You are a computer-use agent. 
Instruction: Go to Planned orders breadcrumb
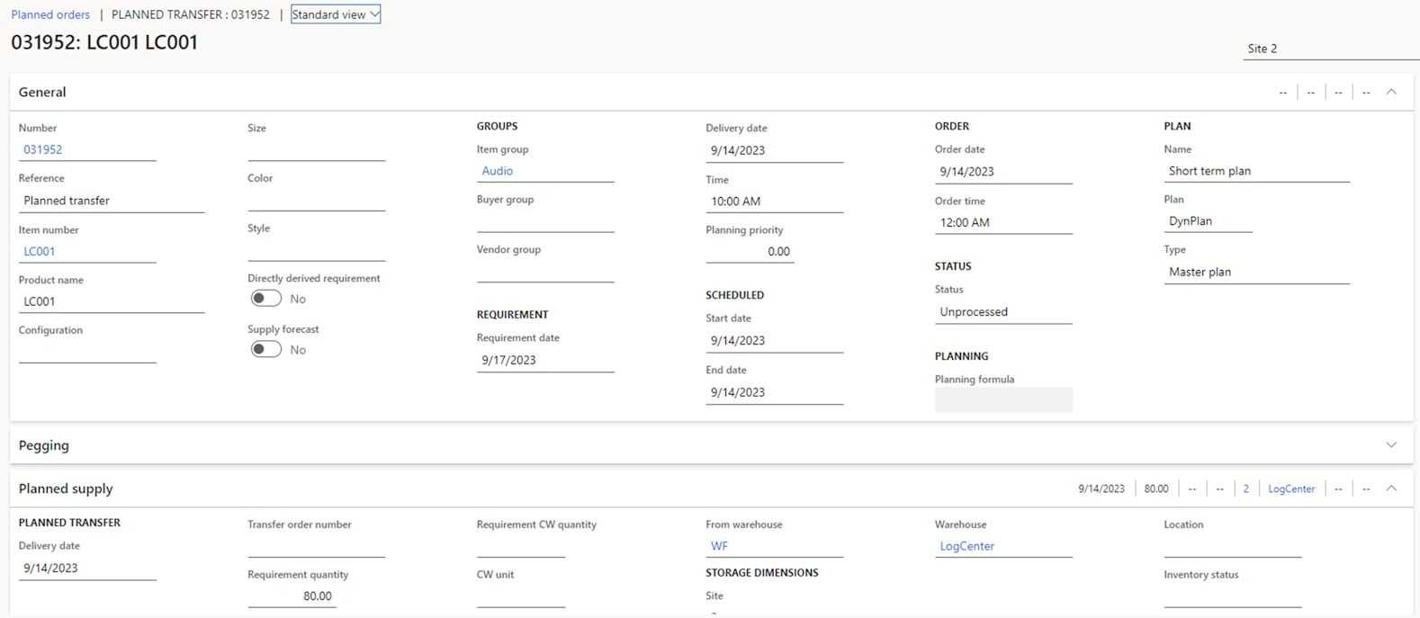(x=50, y=14)
